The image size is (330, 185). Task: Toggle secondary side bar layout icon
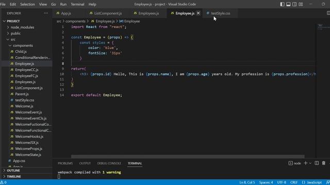click(294, 4)
